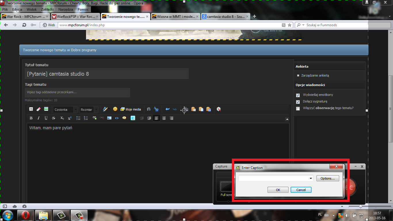Screen dimensions: 393x221
Task: Open the emoticon picker smiley icon
Action: [115, 109]
